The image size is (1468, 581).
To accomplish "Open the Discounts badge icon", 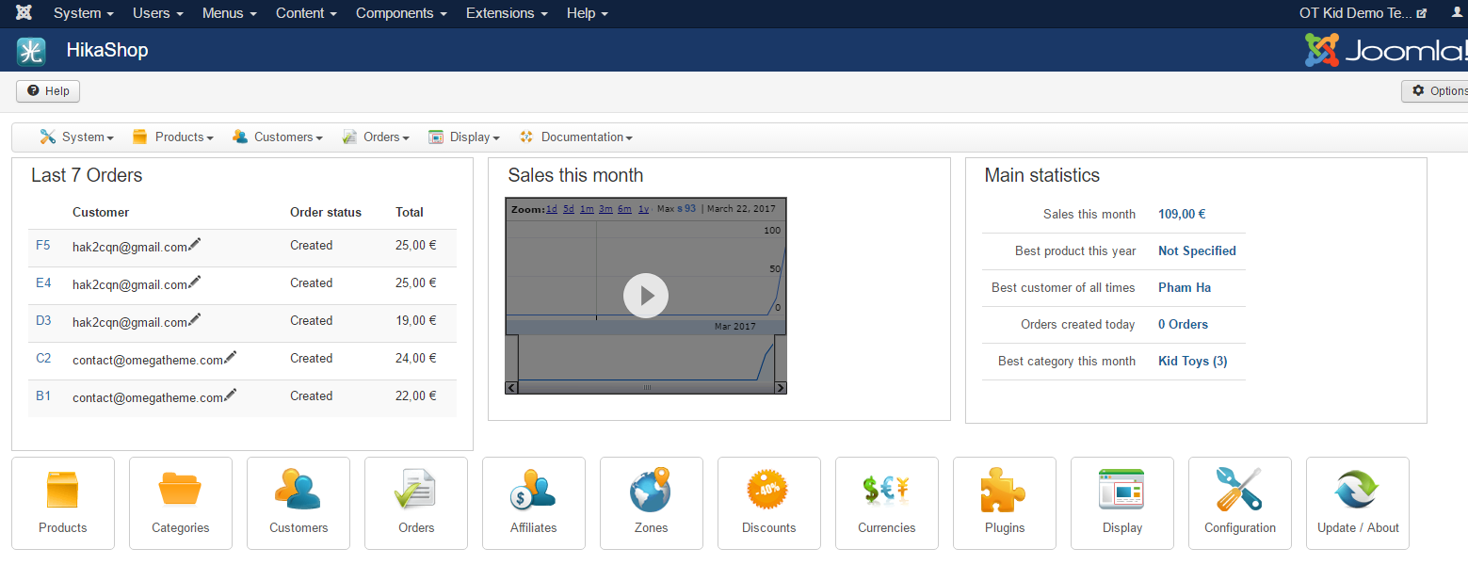I will pyautogui.click(x=769, y=503).
